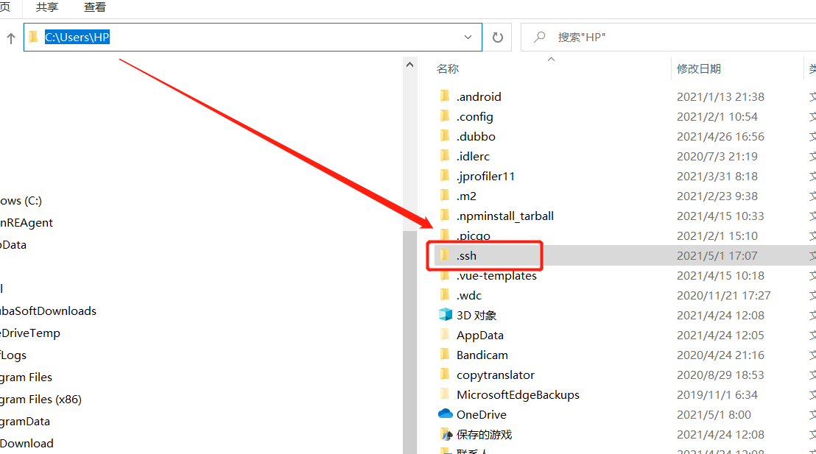Image resolution: width=816 pixels, height=454 pixels.
Task: Select the .npminstall_tarball folder name
Action: click(504, 216)
